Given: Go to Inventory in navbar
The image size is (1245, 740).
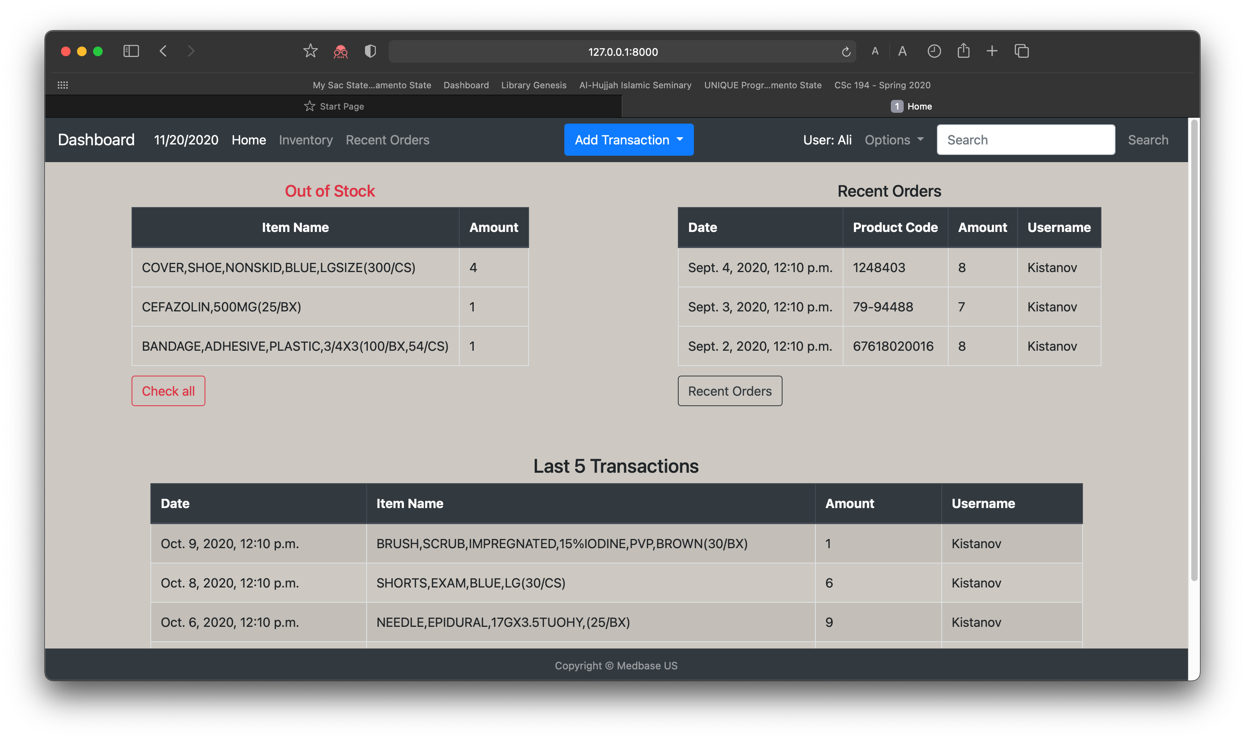Looking at the screenshot, I should [x=306, y=140].
